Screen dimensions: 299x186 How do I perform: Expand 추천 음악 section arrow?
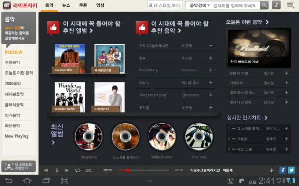tap(179, 31)
